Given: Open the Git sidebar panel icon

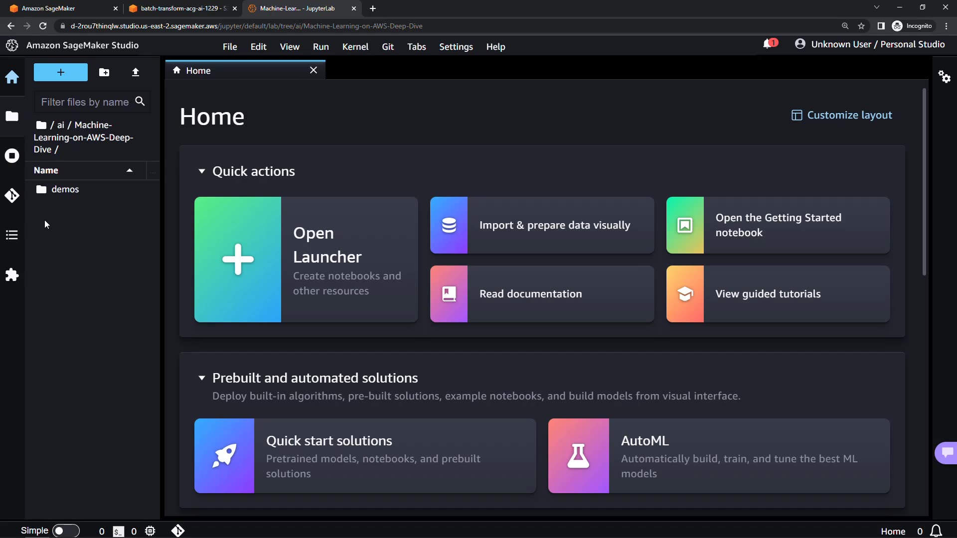Looking at the screenshot, I should point(12,195).
